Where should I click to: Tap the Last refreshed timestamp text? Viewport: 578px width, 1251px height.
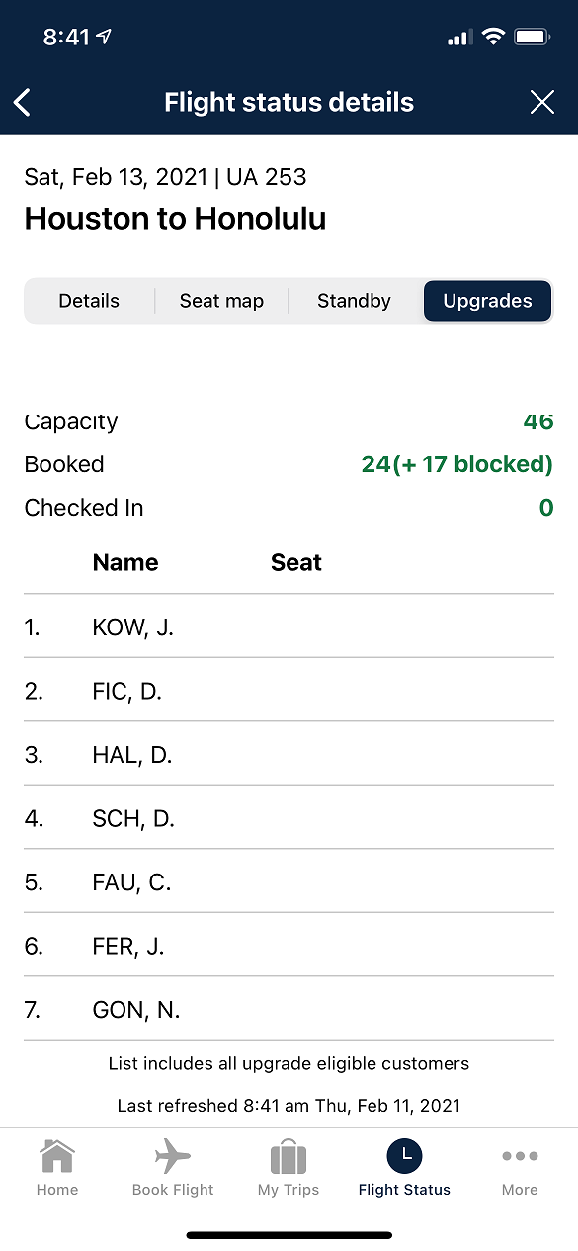click(x=289, y=1105)
